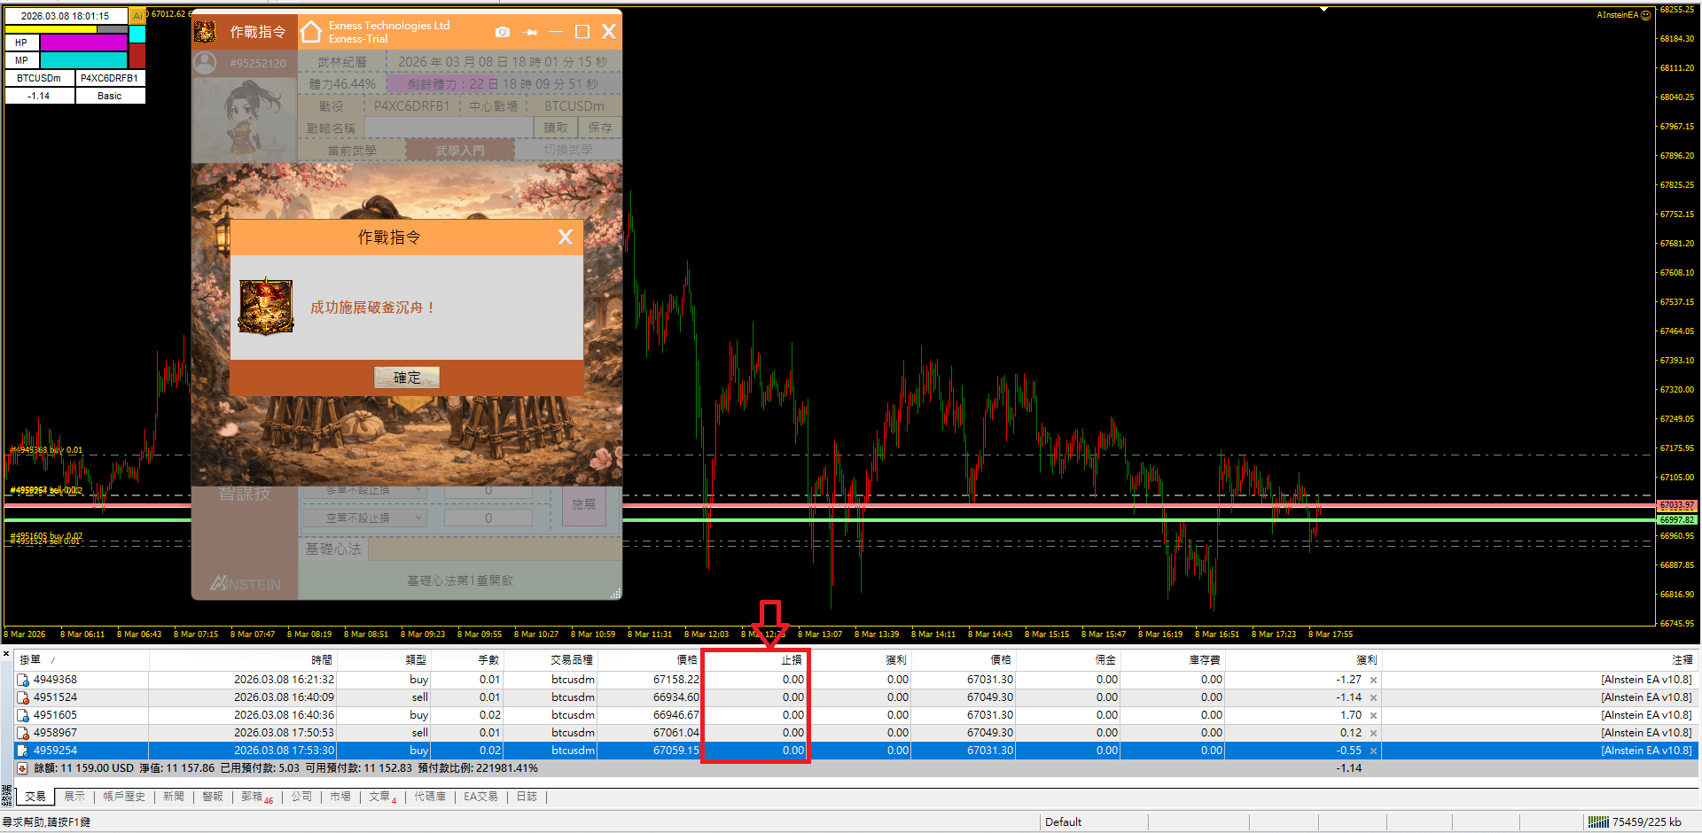
Task: Open the 新聞 tab
Action: tap(174, 797)
